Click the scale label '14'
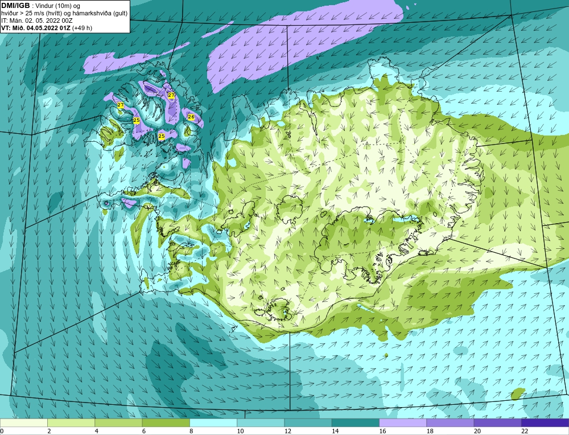This screenshot has height=435, width=569. [x=335, y=431]
